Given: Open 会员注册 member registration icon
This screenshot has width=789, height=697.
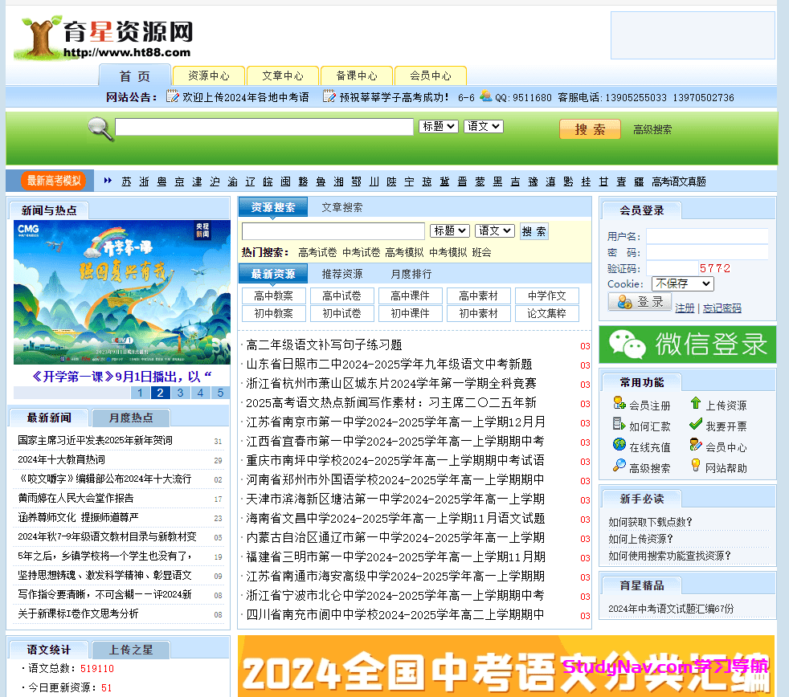Looking at the screenshot, I should (618, 404).
